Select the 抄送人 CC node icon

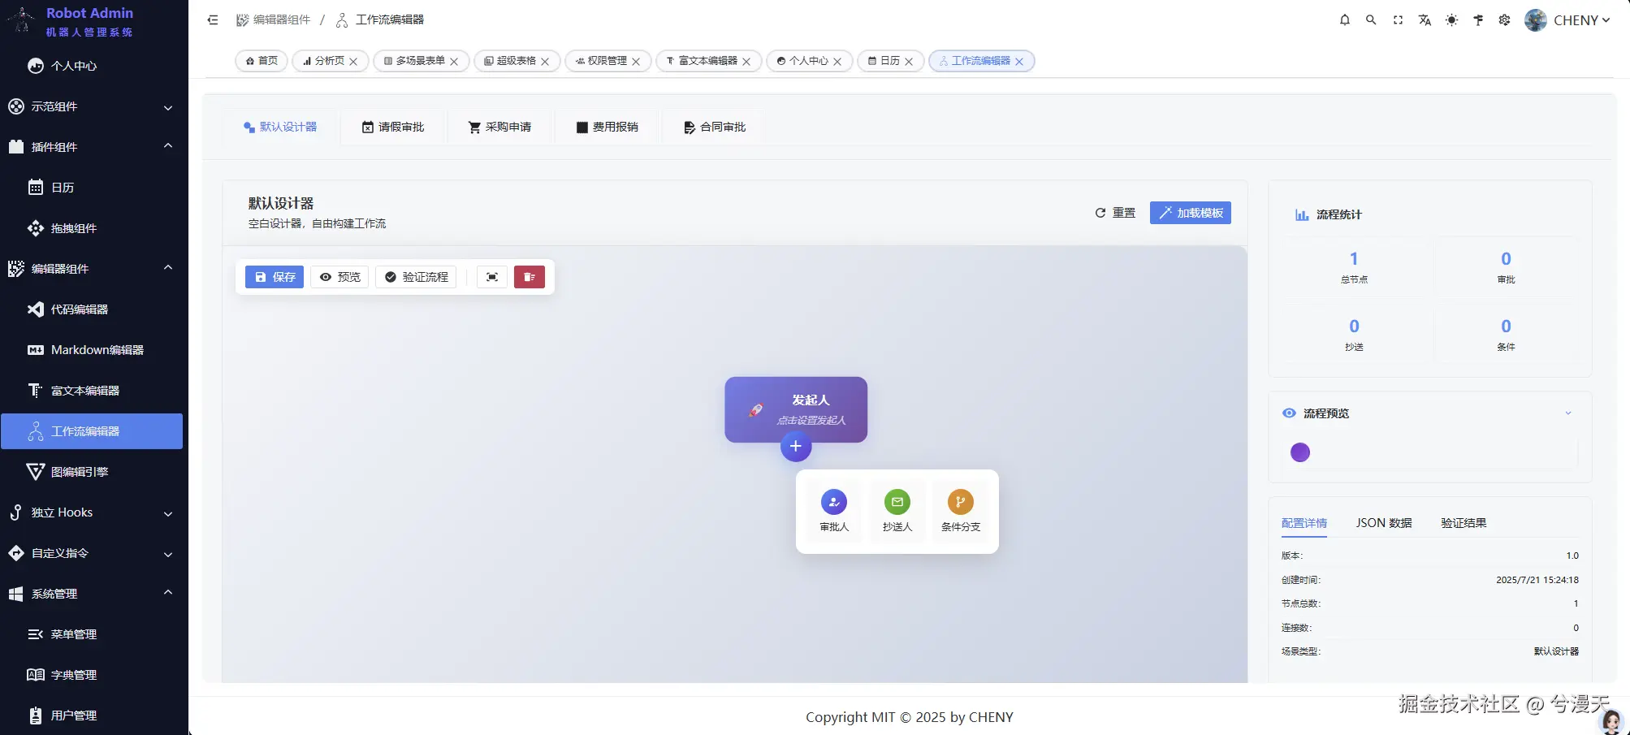pos(896,502)
